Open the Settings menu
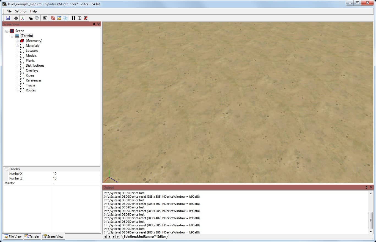 coord(21,11)
